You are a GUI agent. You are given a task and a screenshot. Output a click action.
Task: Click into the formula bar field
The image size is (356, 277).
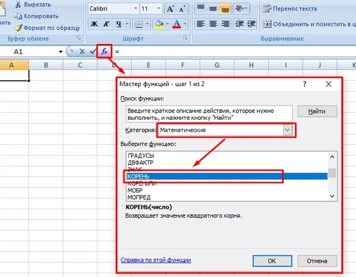(234, 52)
